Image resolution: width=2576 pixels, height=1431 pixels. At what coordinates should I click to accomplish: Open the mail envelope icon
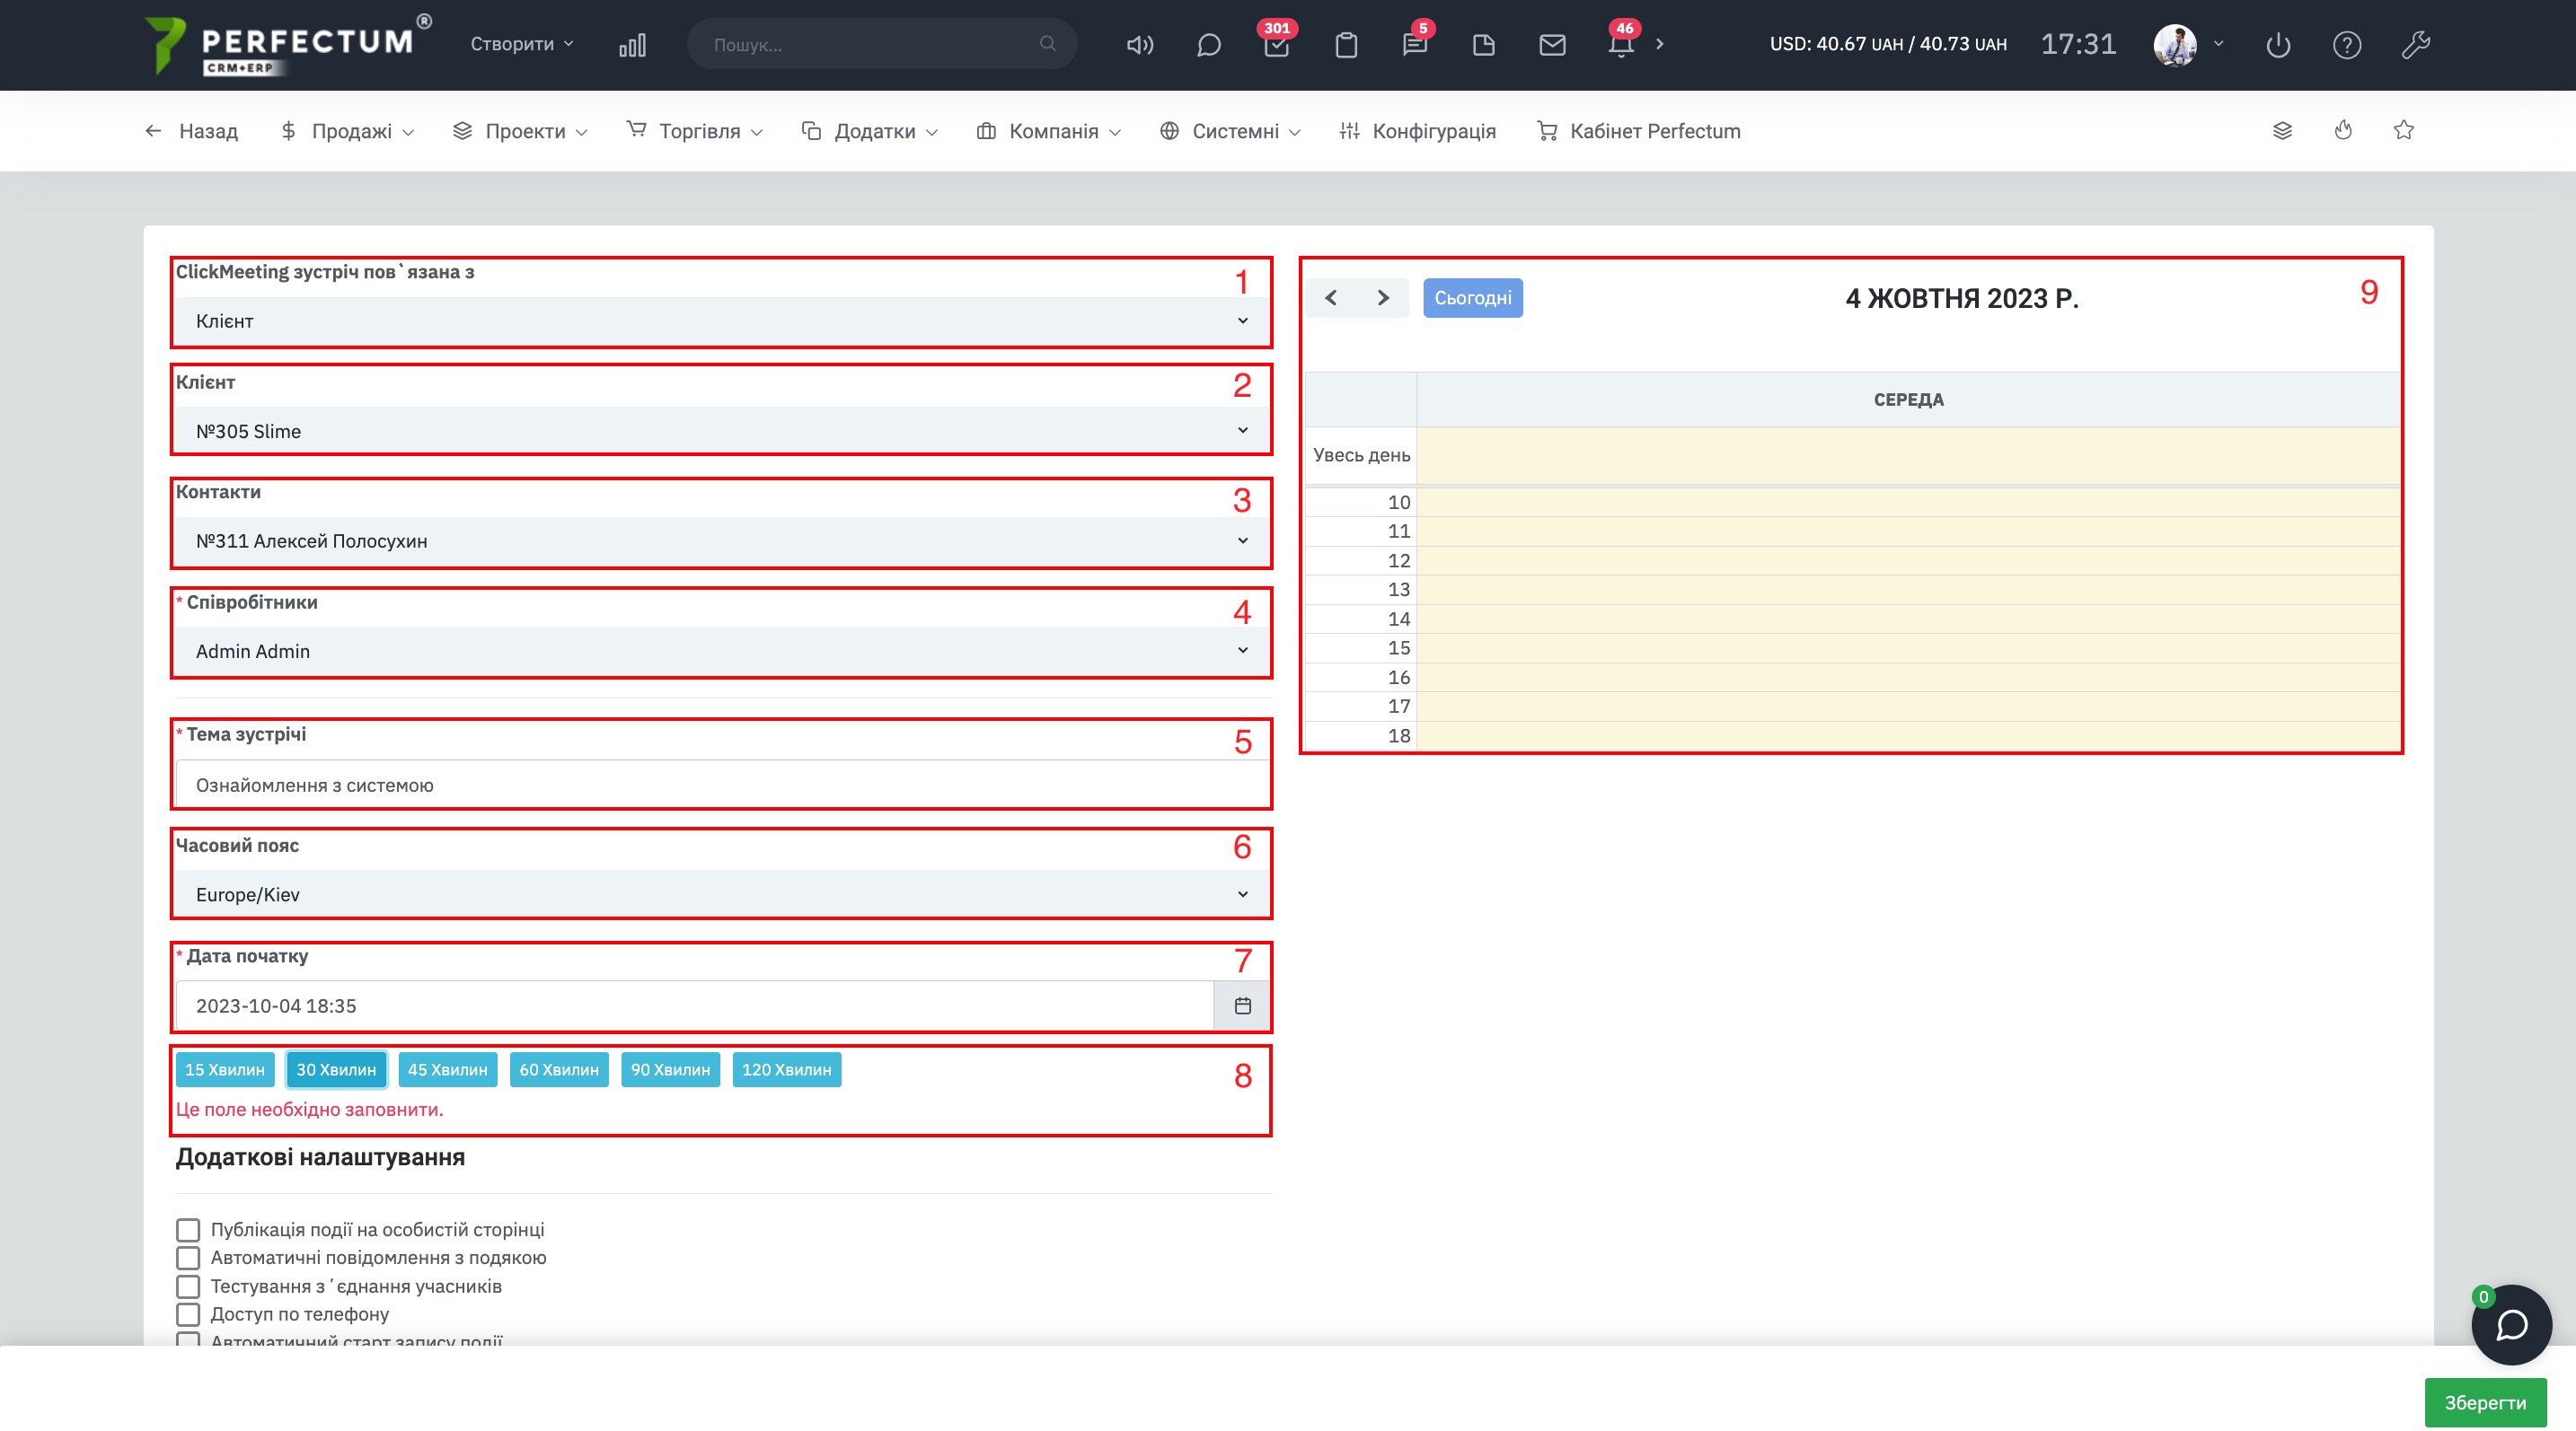coord(1552,45)
